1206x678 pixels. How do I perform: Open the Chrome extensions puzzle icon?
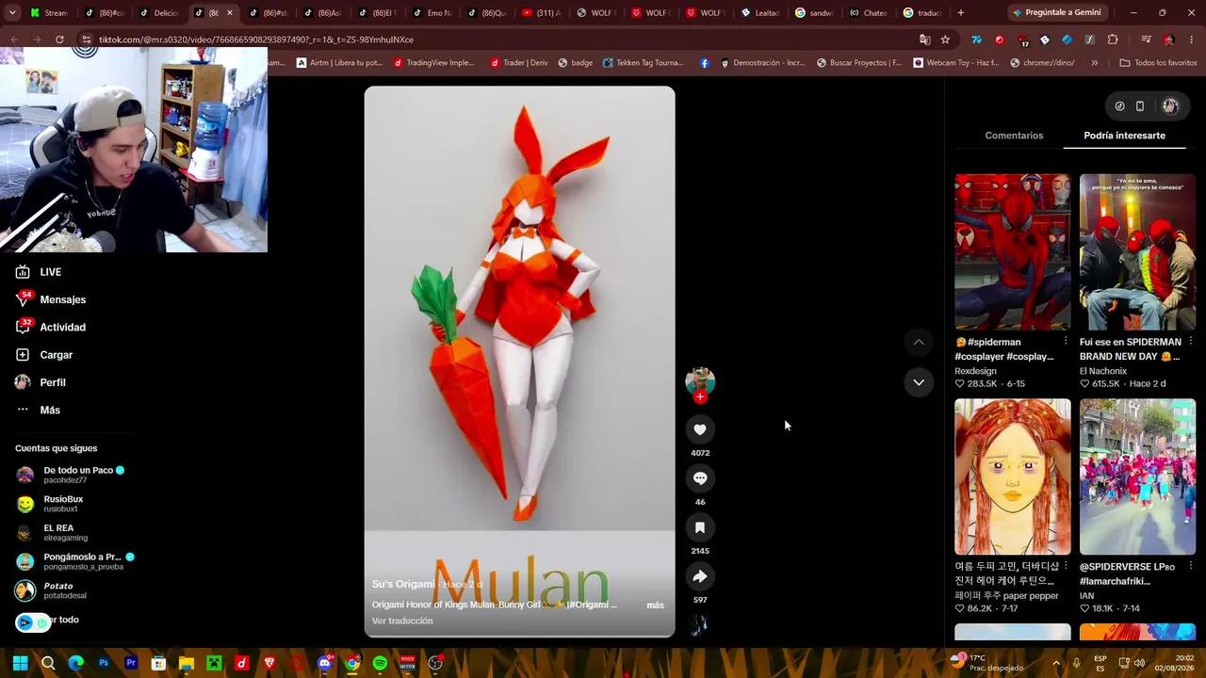(1113, 40)
